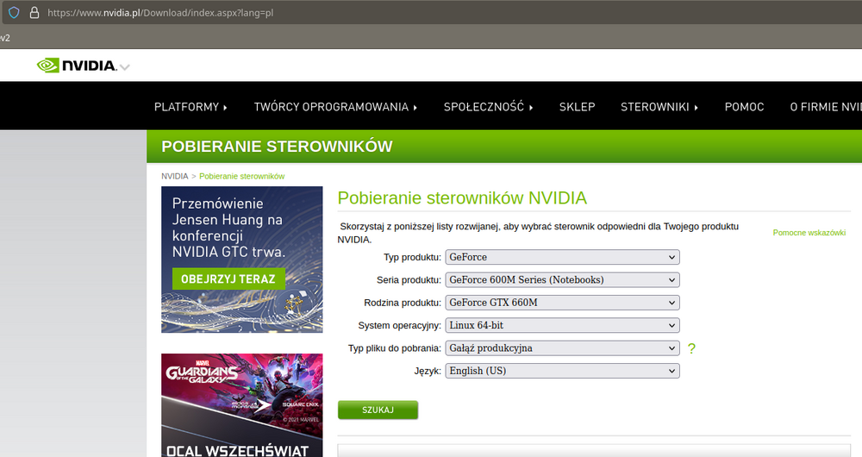862x457 pixels.
Task: Click the System operacyjny label
Action: pos(400,326)
